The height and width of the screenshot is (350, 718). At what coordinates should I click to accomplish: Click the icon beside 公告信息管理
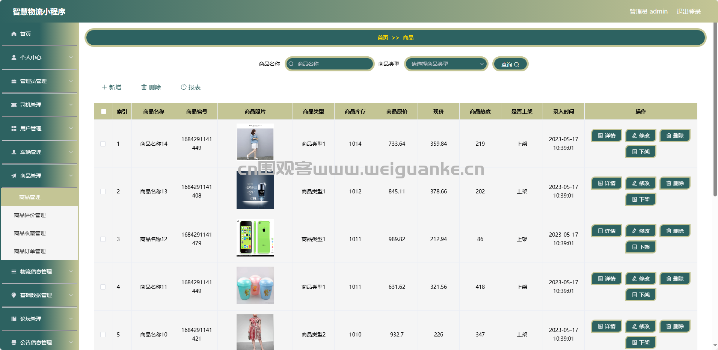(x=14, y=342)
